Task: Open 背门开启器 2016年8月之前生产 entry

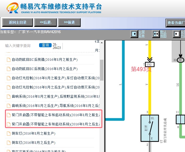Action: pos(56,115)
